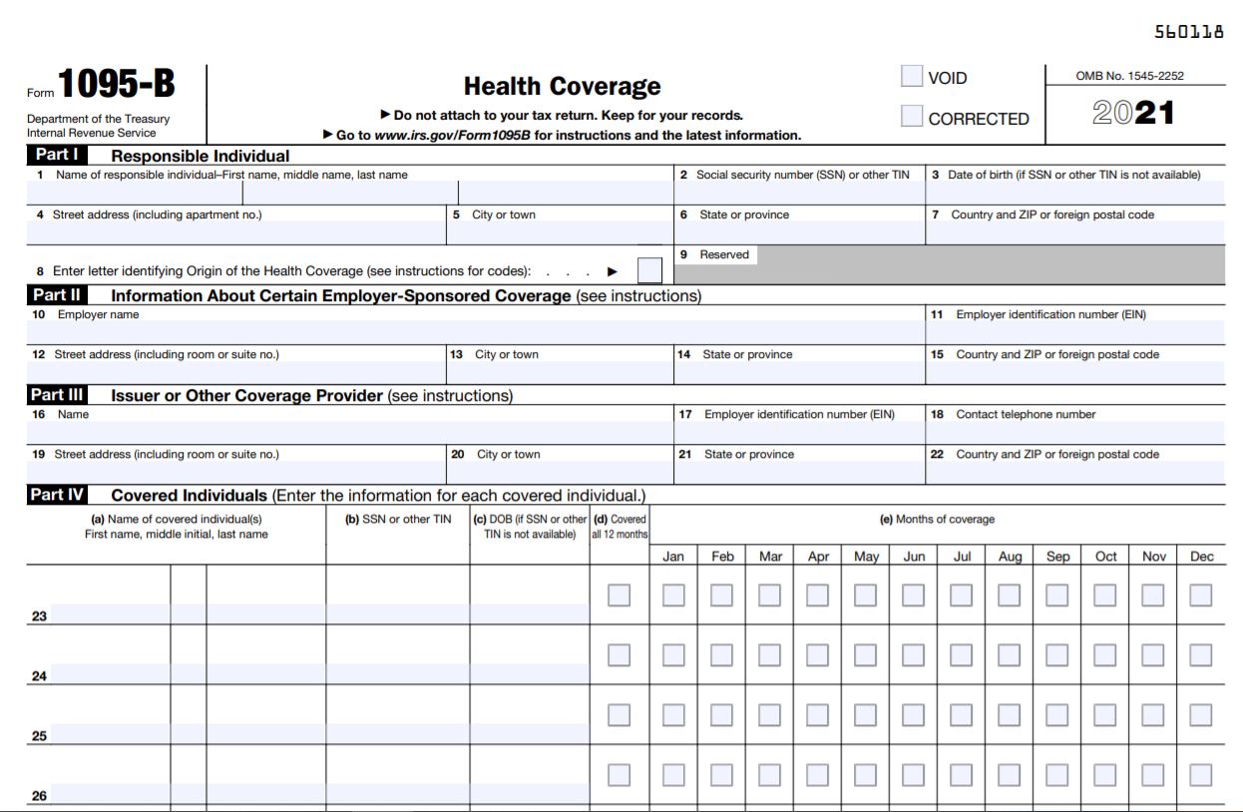Click the Social security number field in Part I
This screenshot has width=1243, height=812.
pyautogui.click(x=799, y=193)
